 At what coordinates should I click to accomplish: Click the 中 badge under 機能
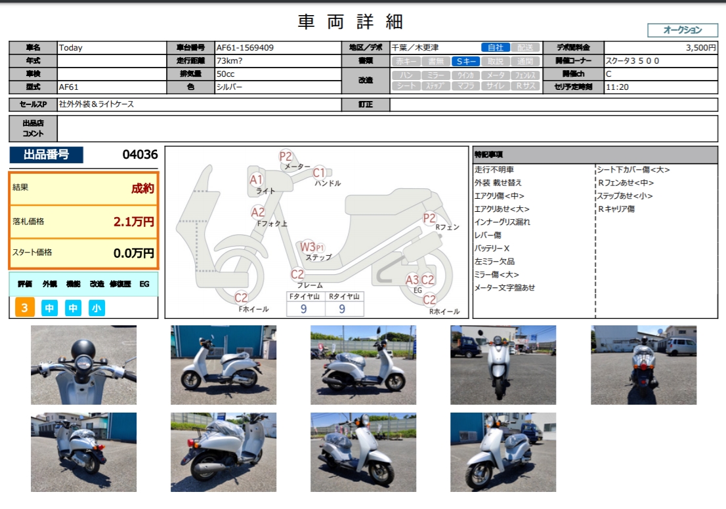73,308
